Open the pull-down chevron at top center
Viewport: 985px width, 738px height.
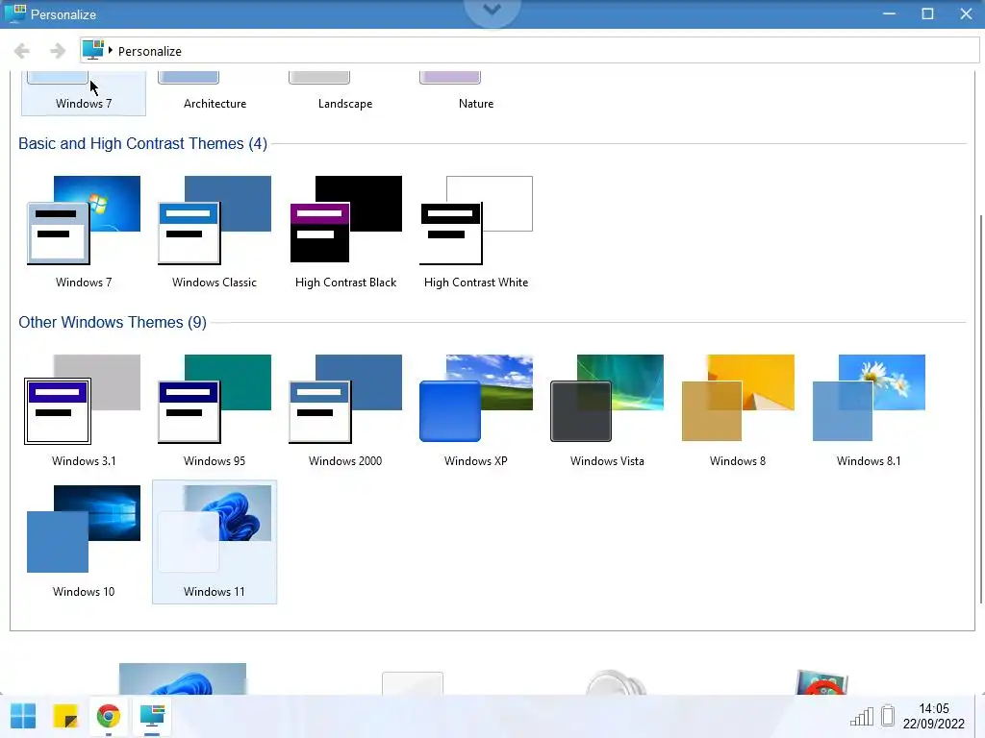(x=492, y=11)
